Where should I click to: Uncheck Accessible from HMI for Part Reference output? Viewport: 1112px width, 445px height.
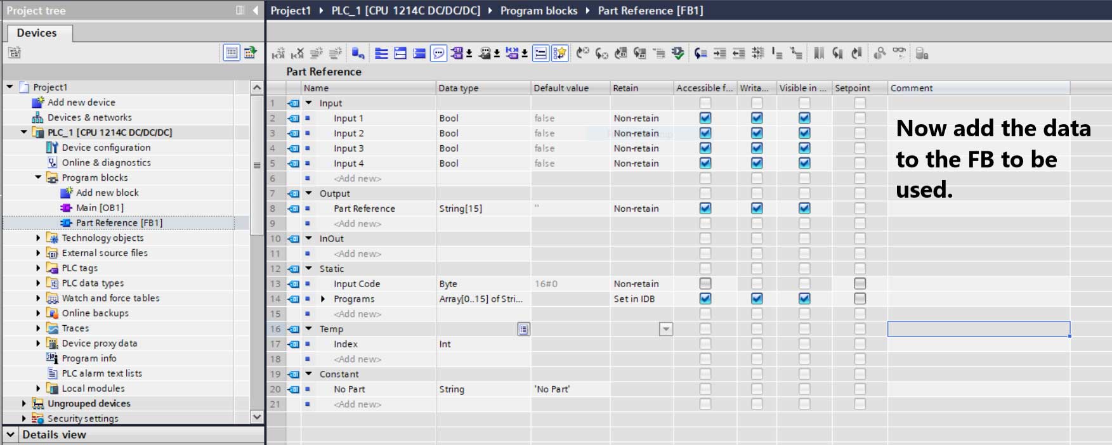705,209
